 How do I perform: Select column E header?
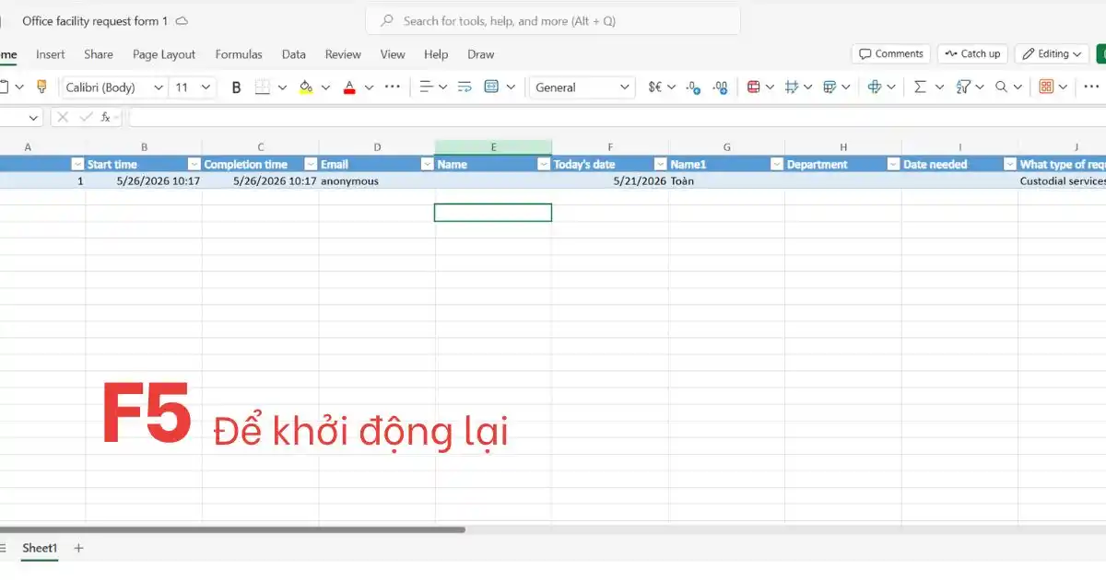click(493, 147)
